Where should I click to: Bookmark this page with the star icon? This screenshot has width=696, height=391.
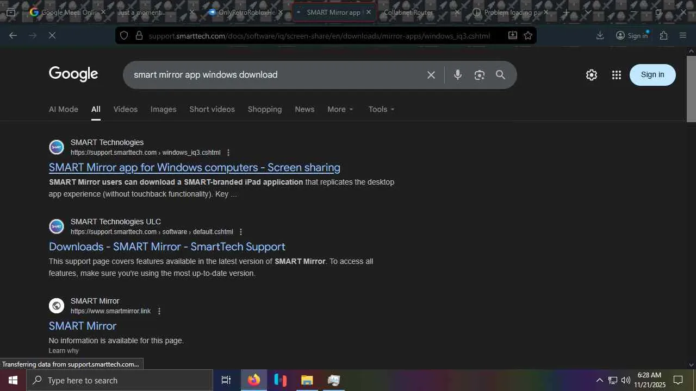pos(528,35)
